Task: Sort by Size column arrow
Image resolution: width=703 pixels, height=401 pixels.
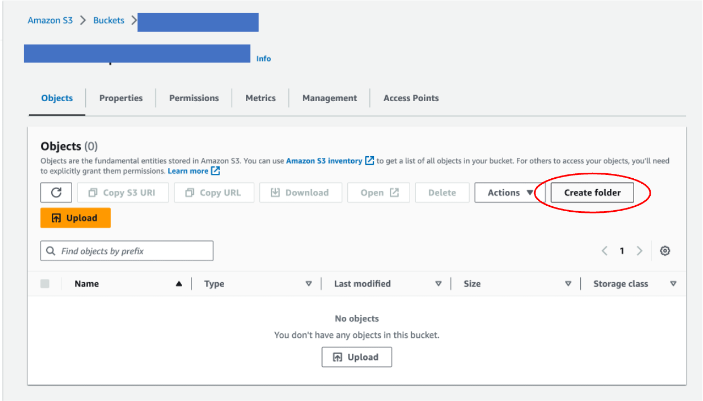Action: pos(568,284)
